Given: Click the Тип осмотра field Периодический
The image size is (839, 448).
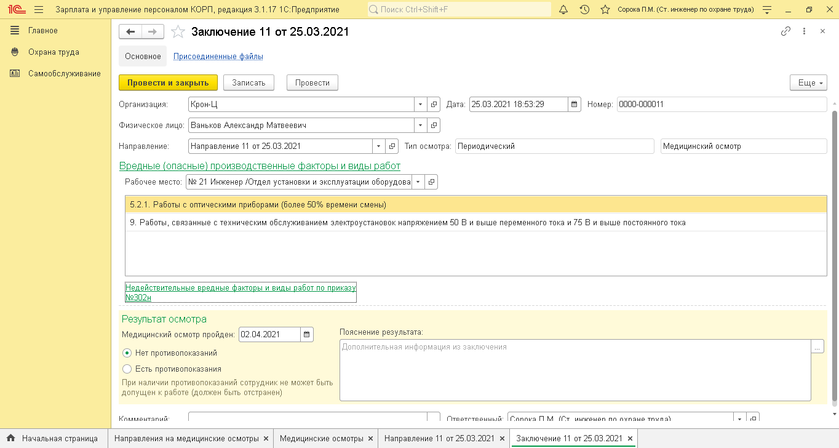Looking at the screenshot, I should [x=555, y=146].
